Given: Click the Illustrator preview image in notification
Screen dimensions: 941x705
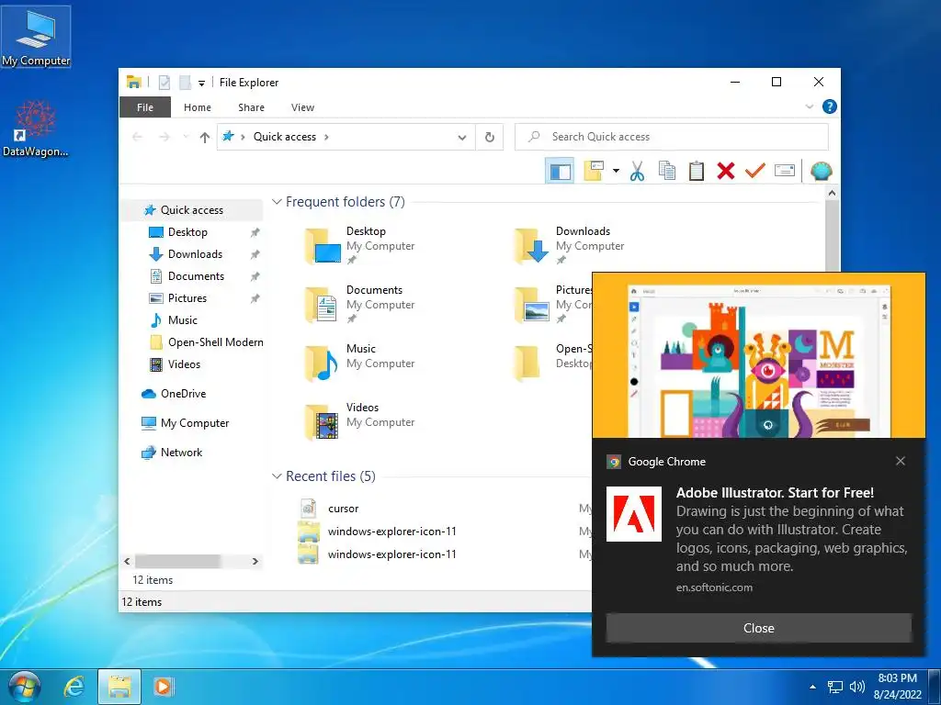Looking at the screenshot, I should pos(758,355).
